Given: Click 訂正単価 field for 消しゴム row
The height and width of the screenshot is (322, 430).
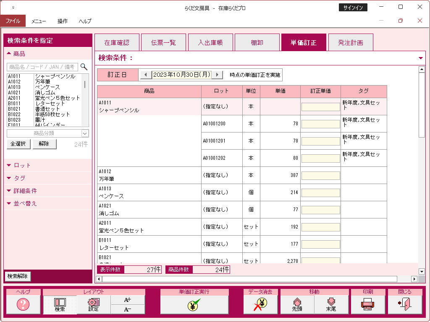Looking at the screenshot, I should (320, 210).
